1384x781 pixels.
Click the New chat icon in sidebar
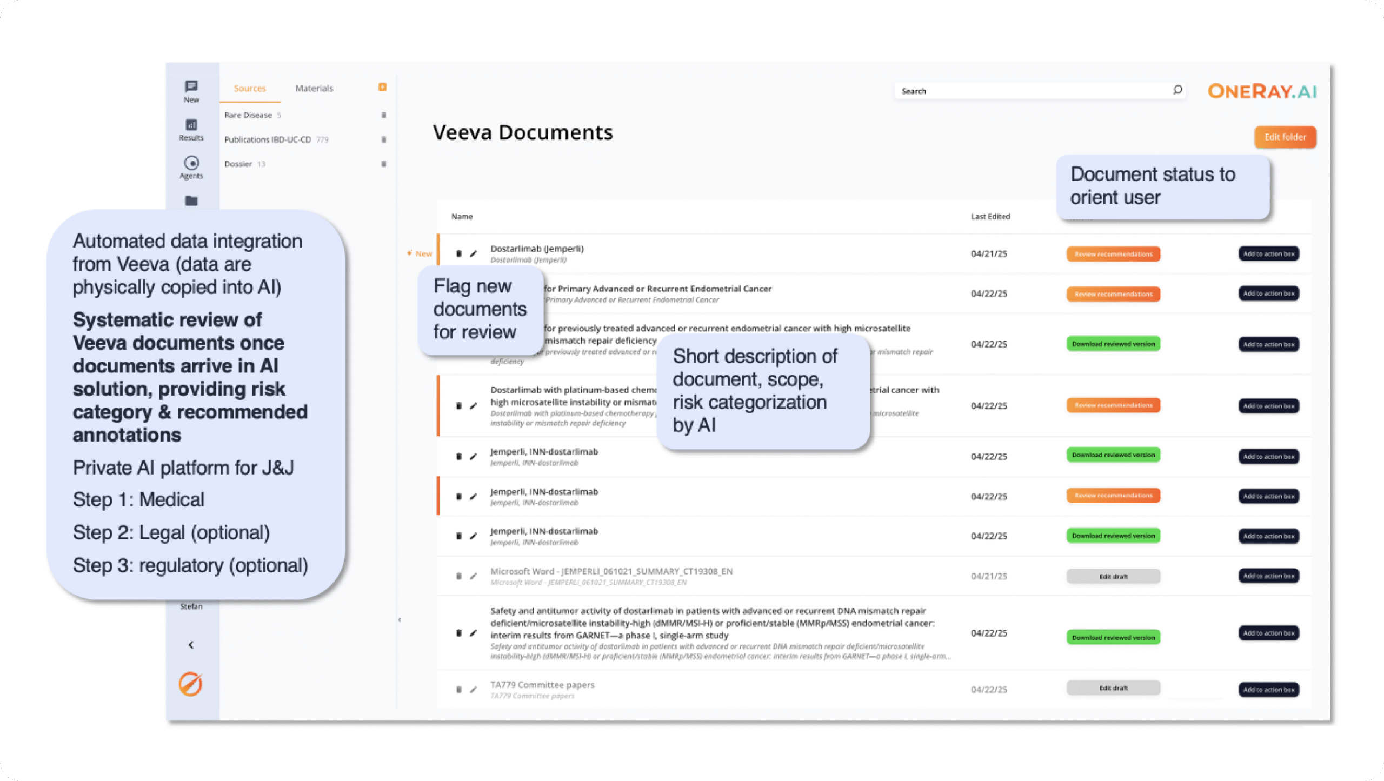[191, 86]
